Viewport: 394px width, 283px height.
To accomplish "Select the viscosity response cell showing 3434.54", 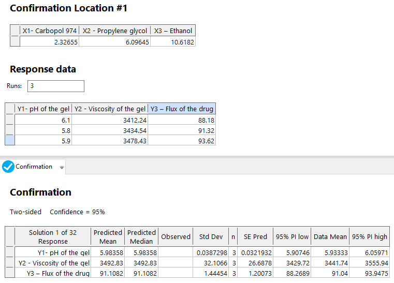I will coord(110,130).
